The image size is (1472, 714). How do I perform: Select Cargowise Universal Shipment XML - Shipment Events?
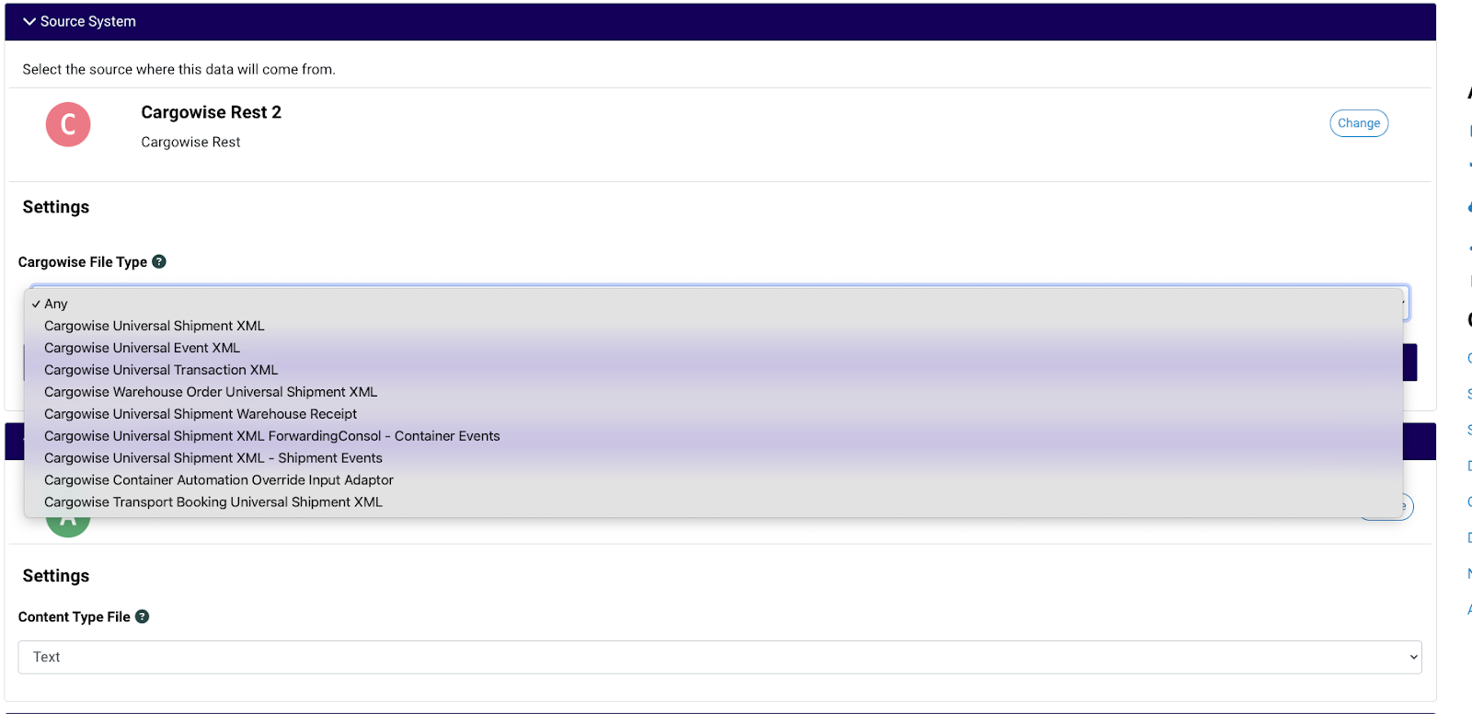(x=713, y=458)
